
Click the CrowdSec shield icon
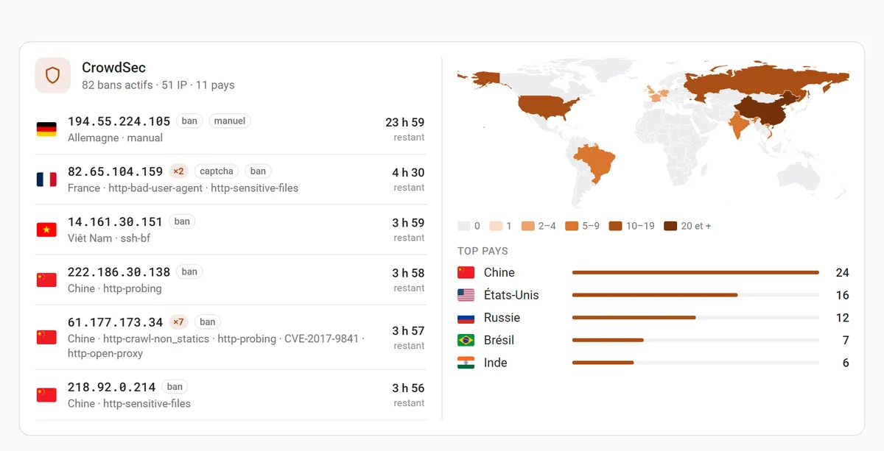click(x=53, y=76)
